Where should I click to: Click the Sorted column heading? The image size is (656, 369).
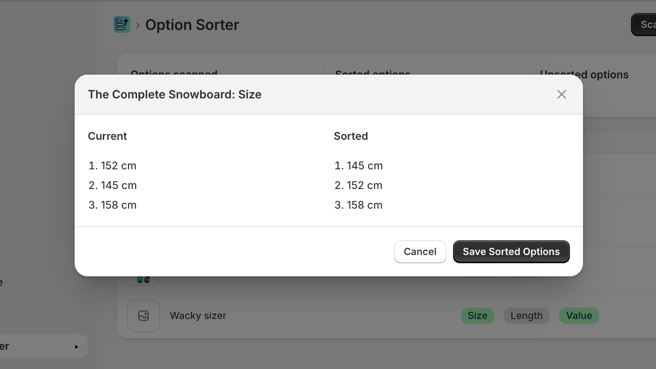[x=351, y=136]
